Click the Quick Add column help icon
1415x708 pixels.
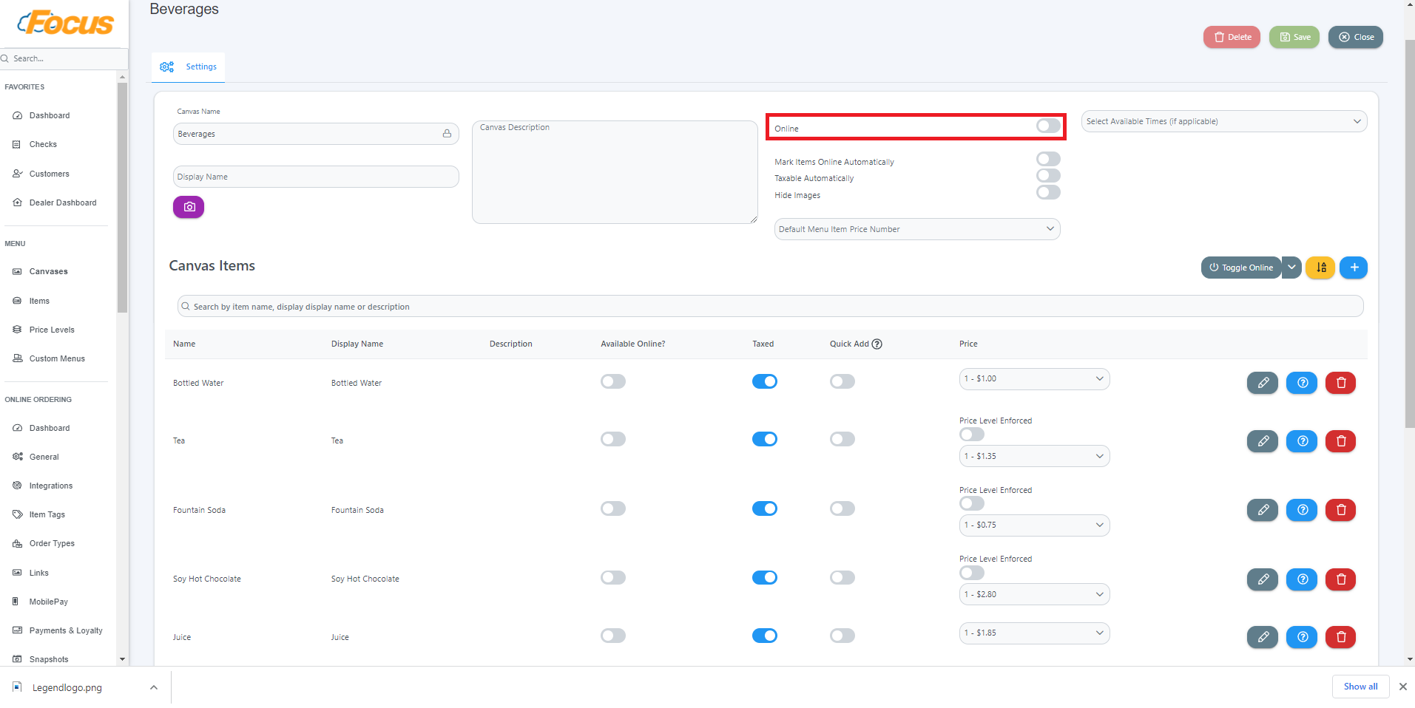877,344
